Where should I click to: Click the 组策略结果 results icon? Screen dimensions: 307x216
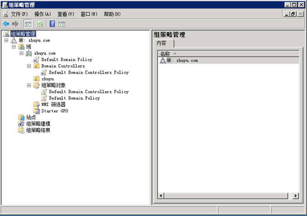[x=21, y=130]
